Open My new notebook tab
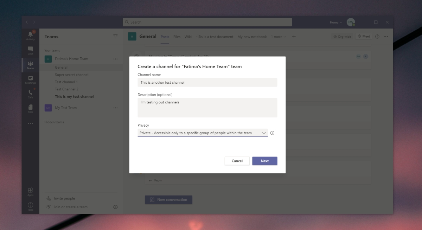Viewport: 422px width, 230px height. tap(252, 37)
